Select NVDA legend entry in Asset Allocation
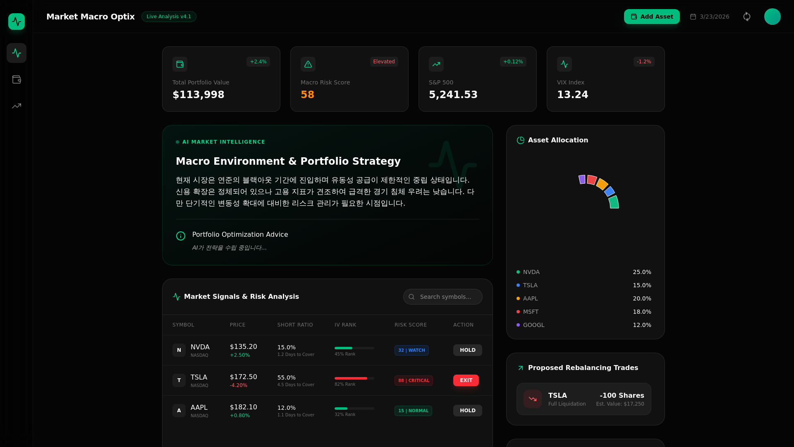The width and height of the screenshot is (794, 447). [x=584, y=272]
